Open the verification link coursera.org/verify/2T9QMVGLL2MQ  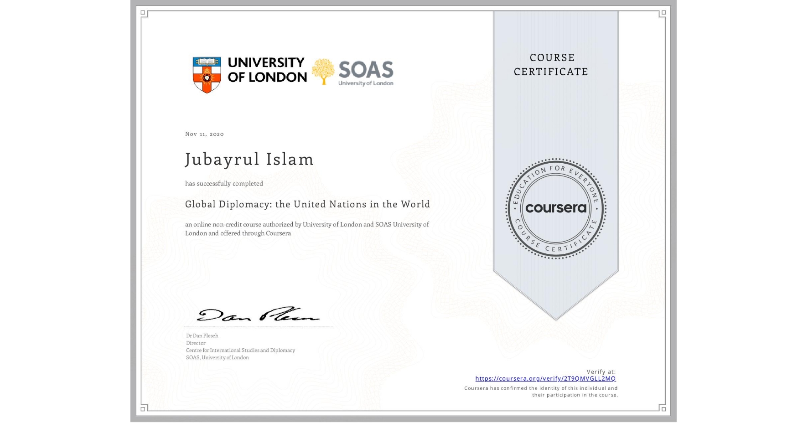[545, 378]
